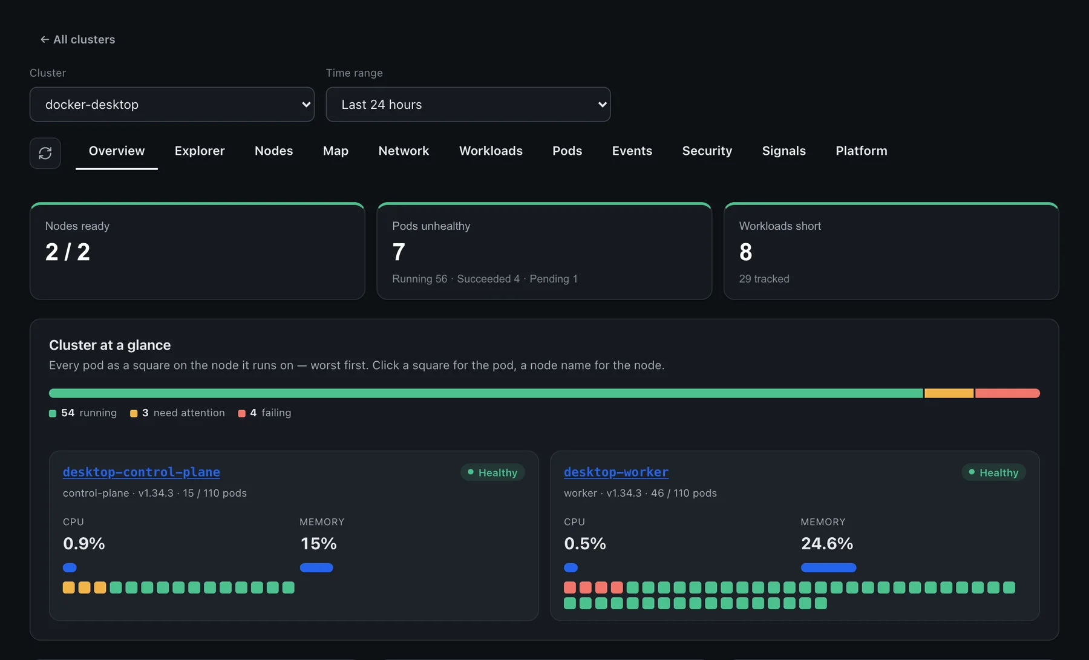View the Events tab
1089x660 pixels.
pos(632,151)
